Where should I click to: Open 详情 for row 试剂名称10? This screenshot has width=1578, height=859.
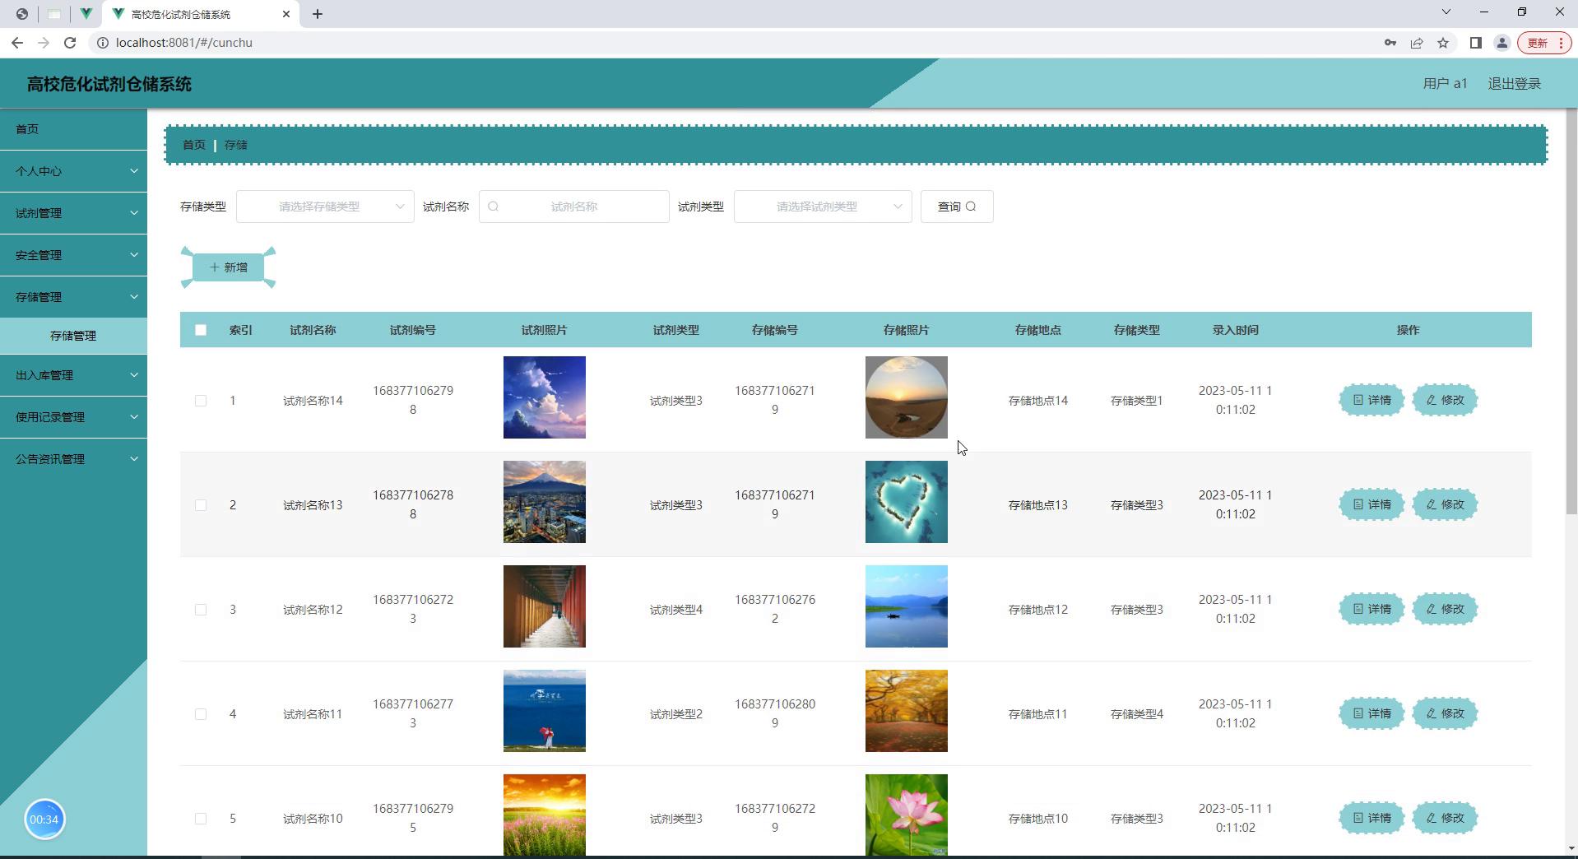point(1371,818)
